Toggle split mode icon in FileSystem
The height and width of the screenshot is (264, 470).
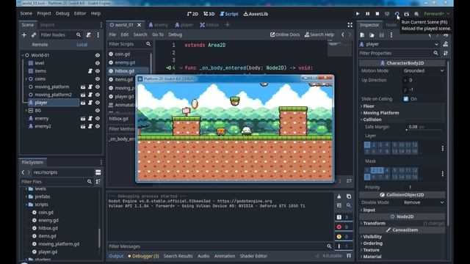click(98, 172)
